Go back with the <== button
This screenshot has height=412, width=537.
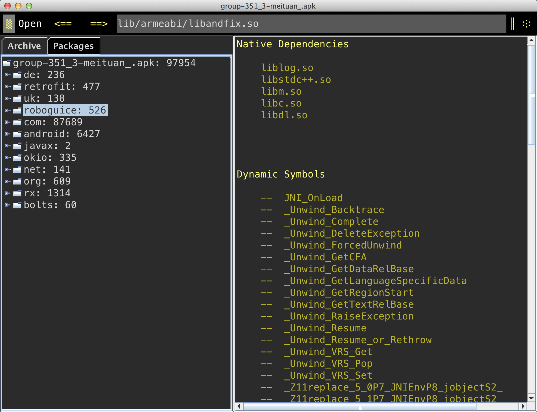[x=63, y=24]
